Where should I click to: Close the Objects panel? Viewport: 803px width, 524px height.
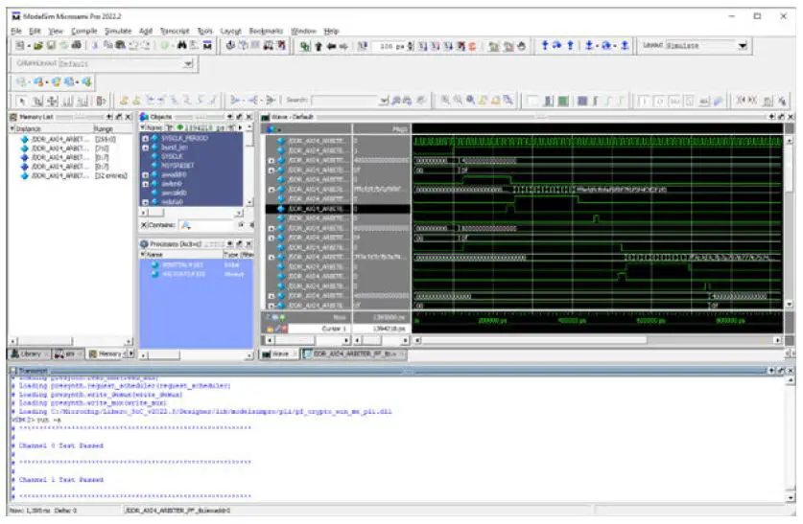pos(249,117)
